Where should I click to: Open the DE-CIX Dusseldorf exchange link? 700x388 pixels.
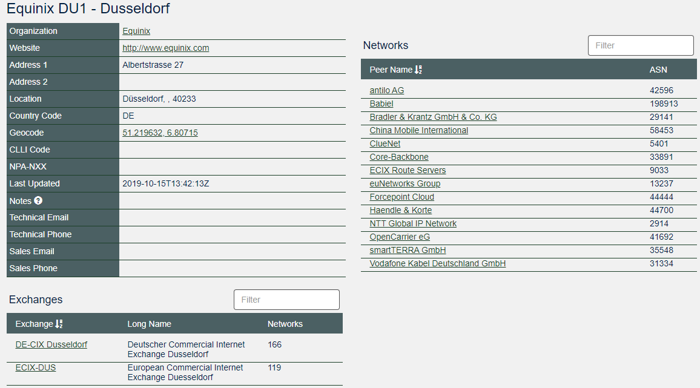pos(51,344)
